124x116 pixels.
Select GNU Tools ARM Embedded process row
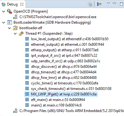coord(72,111)
